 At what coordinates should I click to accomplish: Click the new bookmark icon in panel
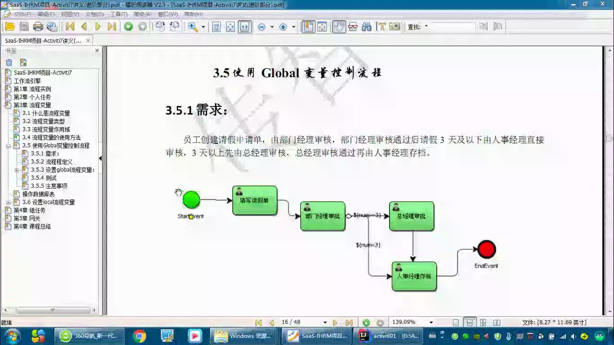(23, 62)
